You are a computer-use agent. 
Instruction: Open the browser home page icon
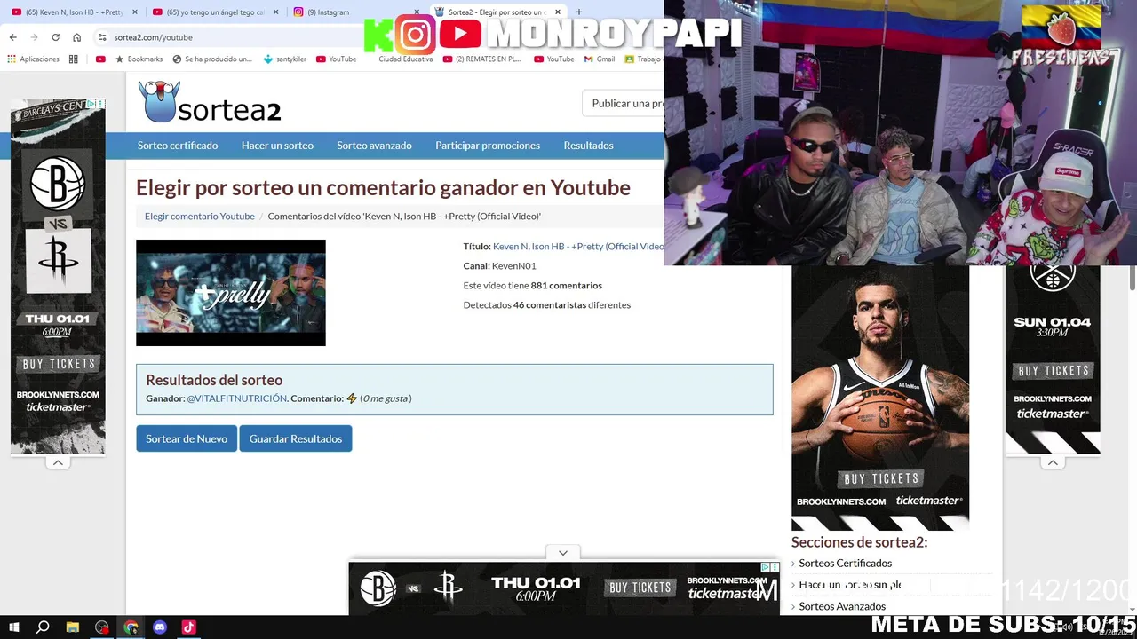click(x=76, y=37)
